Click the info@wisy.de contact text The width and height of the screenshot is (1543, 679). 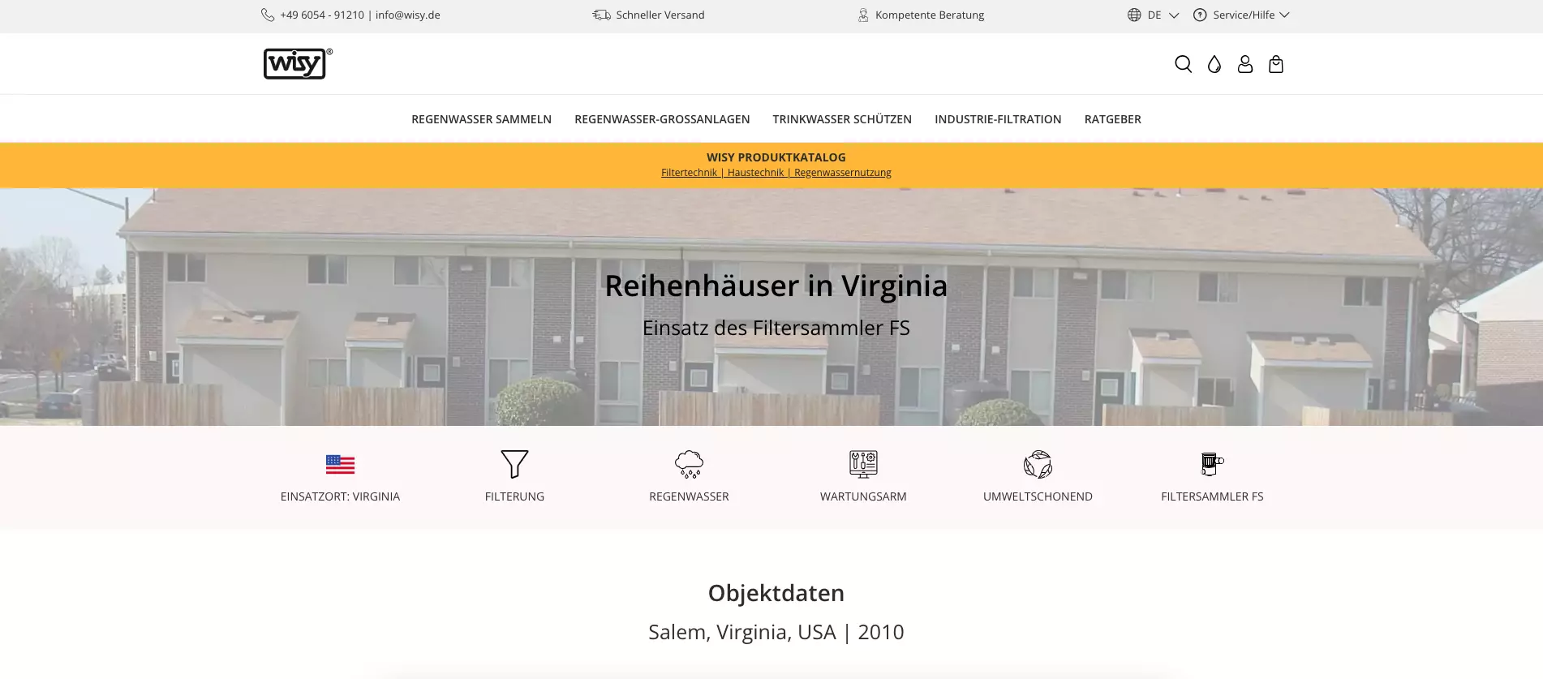(x=407, y=15)
